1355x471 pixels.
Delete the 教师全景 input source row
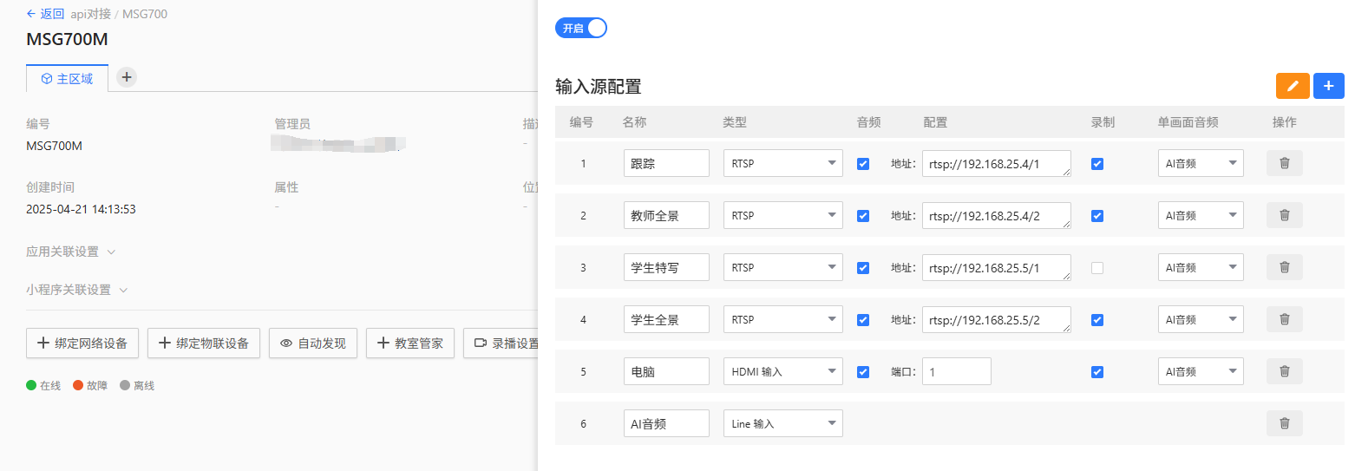coord(1284,215)
